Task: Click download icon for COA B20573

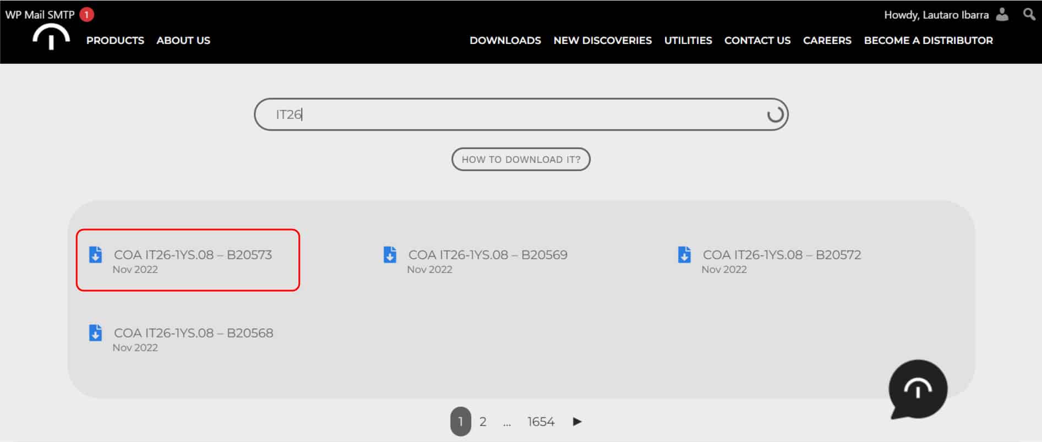Action: tap(95, 255)
